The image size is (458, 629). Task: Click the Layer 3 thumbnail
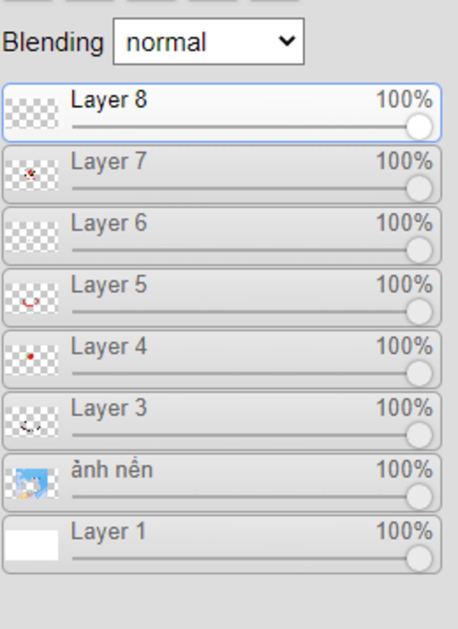pyautogui.click(x=32, y=422)
